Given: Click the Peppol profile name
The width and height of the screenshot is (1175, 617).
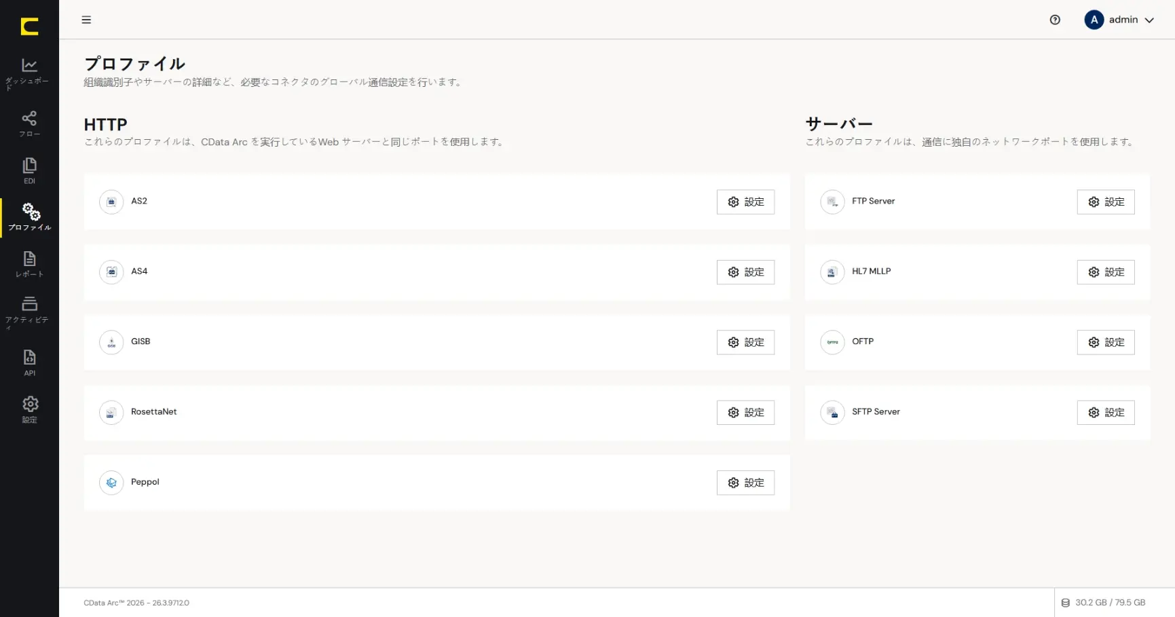Looking at the screenshot, I should click(145, 482).
